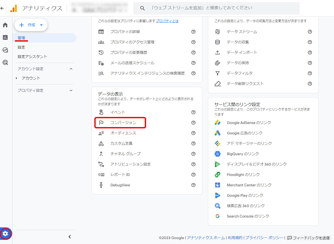Click the Analytics logo icon
This screenshot has width=334, height=244.
(14, 8)
